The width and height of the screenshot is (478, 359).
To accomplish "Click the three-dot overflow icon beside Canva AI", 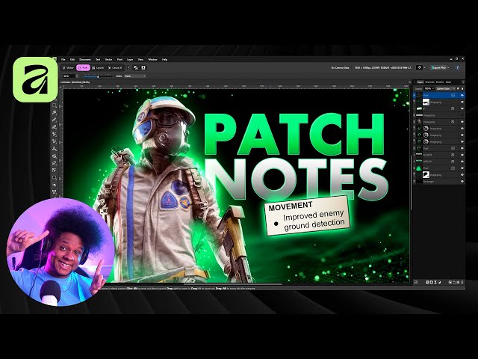I will [128, 68].
